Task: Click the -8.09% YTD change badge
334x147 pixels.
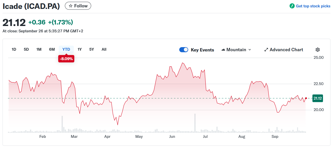Action: (66, 59)
